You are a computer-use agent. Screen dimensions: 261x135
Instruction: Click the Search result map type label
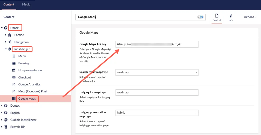click(94, 72)
